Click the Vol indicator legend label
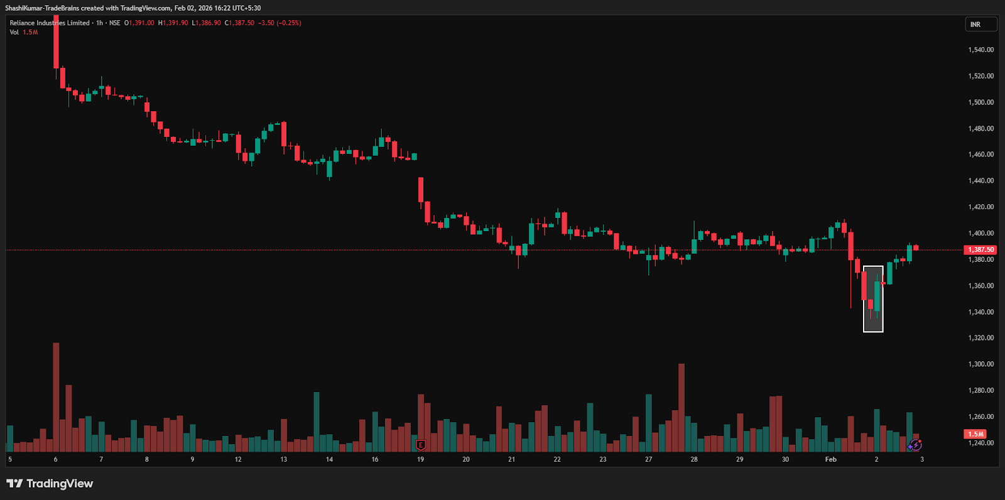 point(14,32)
